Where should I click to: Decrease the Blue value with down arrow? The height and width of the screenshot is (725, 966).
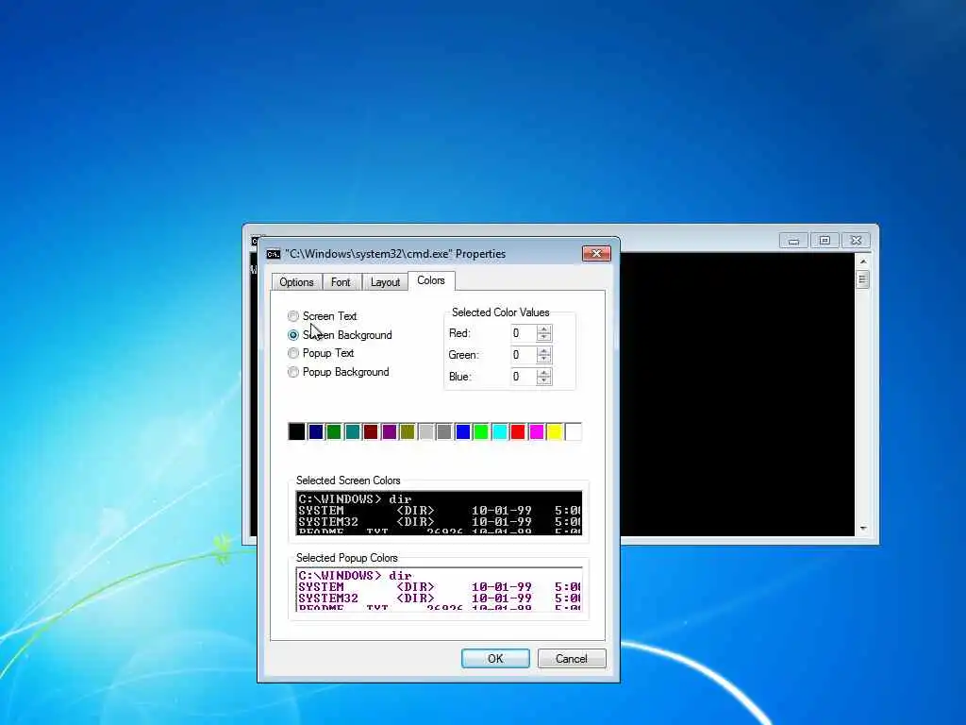coord(544,381)
